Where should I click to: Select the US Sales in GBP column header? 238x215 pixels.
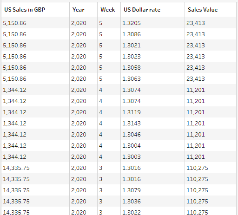pyautogui.click(x=35, y=10)
